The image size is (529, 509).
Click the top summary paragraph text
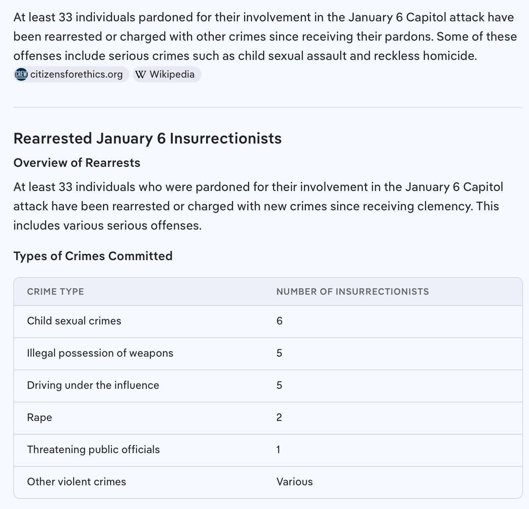(x=264, y=37)
